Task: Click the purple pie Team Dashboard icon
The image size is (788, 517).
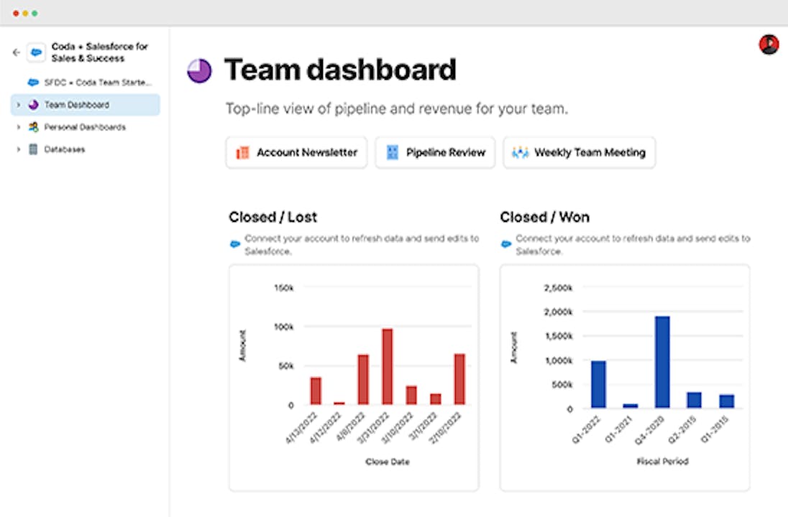Action: click(33, 105)
